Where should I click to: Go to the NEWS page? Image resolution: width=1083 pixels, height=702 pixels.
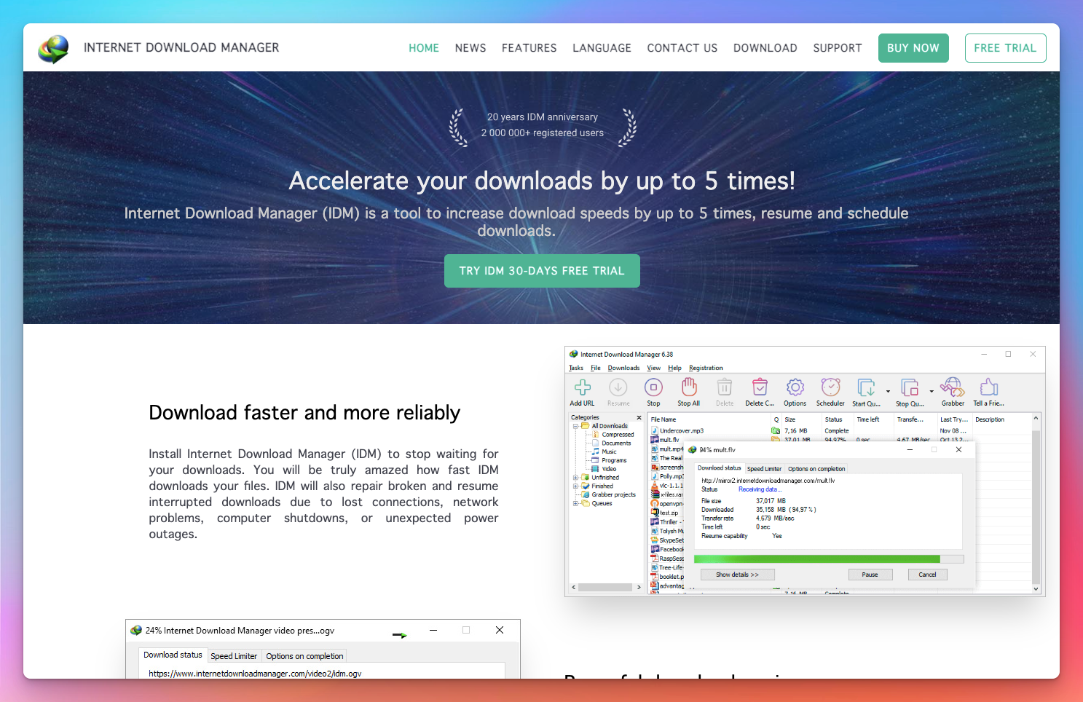(470, 48)
